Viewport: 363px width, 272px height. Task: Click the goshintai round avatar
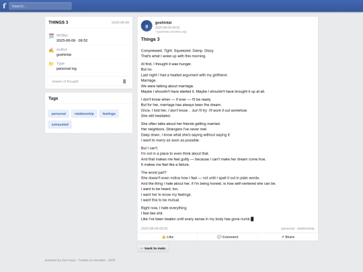click(147, 26)
